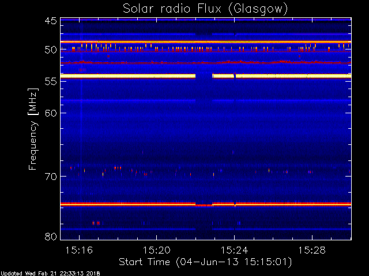The image size is (369, 276).
Task: Click the 70 frequency tick label
Action: coord(51,177)
